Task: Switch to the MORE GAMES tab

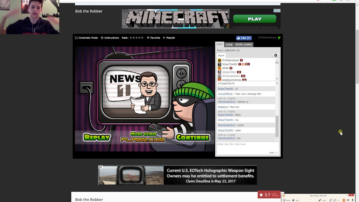Action: click(x=244, y=45)
